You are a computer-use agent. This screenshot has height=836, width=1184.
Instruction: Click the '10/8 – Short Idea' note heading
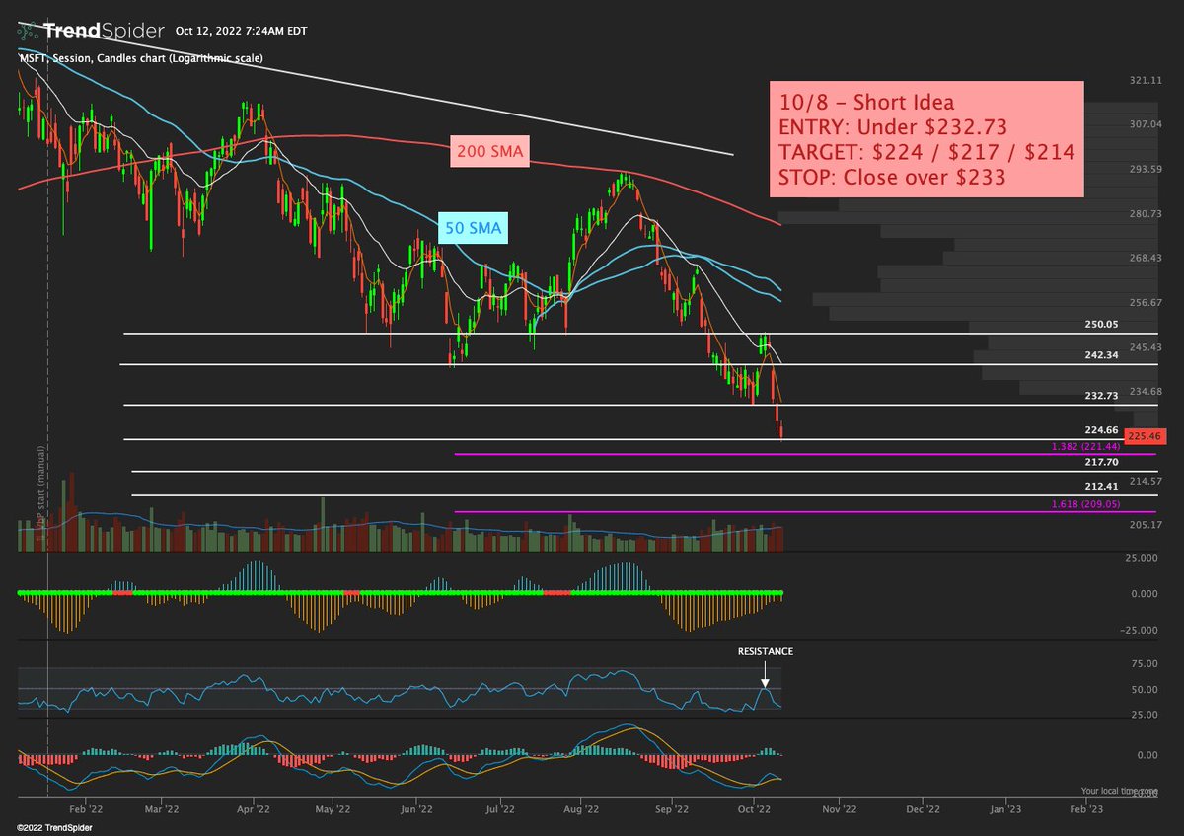click(x=866, y=104)
